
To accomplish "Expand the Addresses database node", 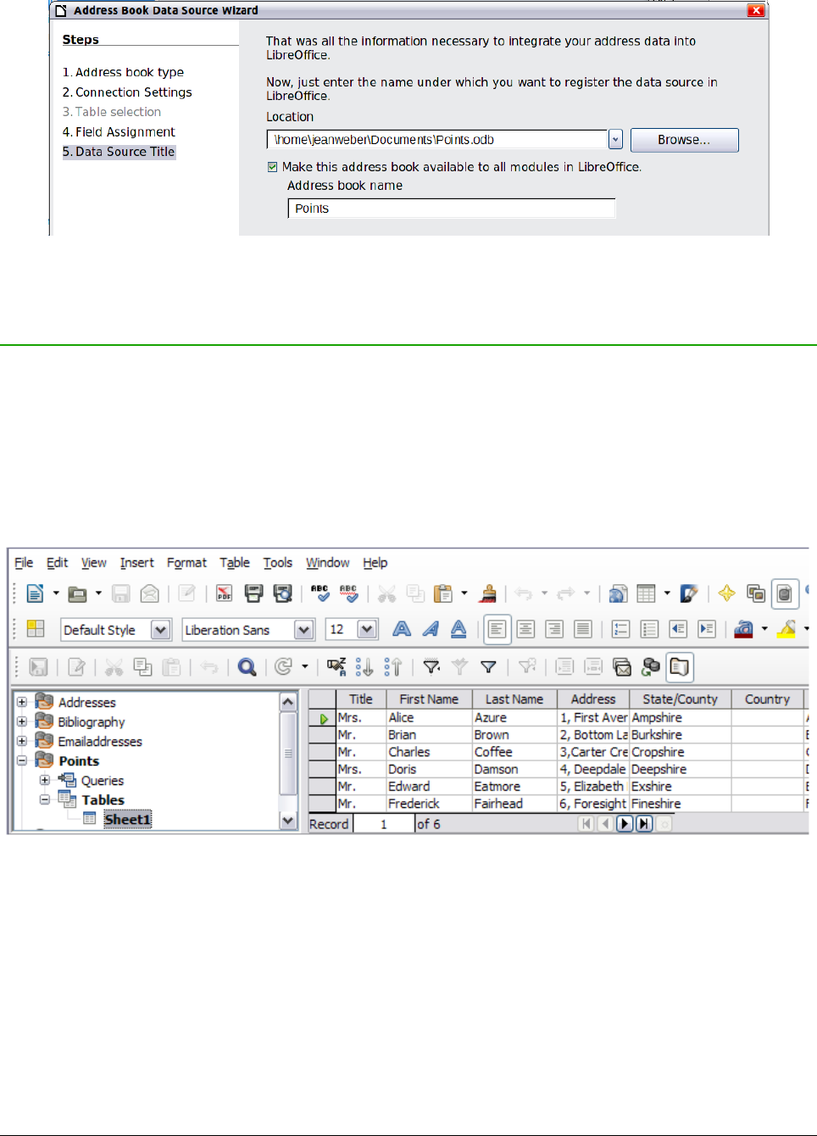I will tap(22, 702).
